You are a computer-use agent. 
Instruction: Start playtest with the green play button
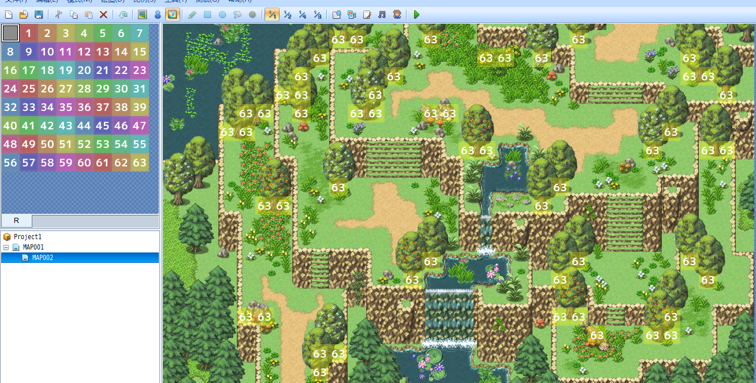(x=416, y=14)
